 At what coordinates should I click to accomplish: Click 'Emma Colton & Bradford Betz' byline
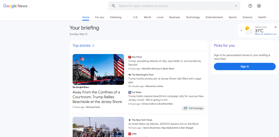pos(157,104)
